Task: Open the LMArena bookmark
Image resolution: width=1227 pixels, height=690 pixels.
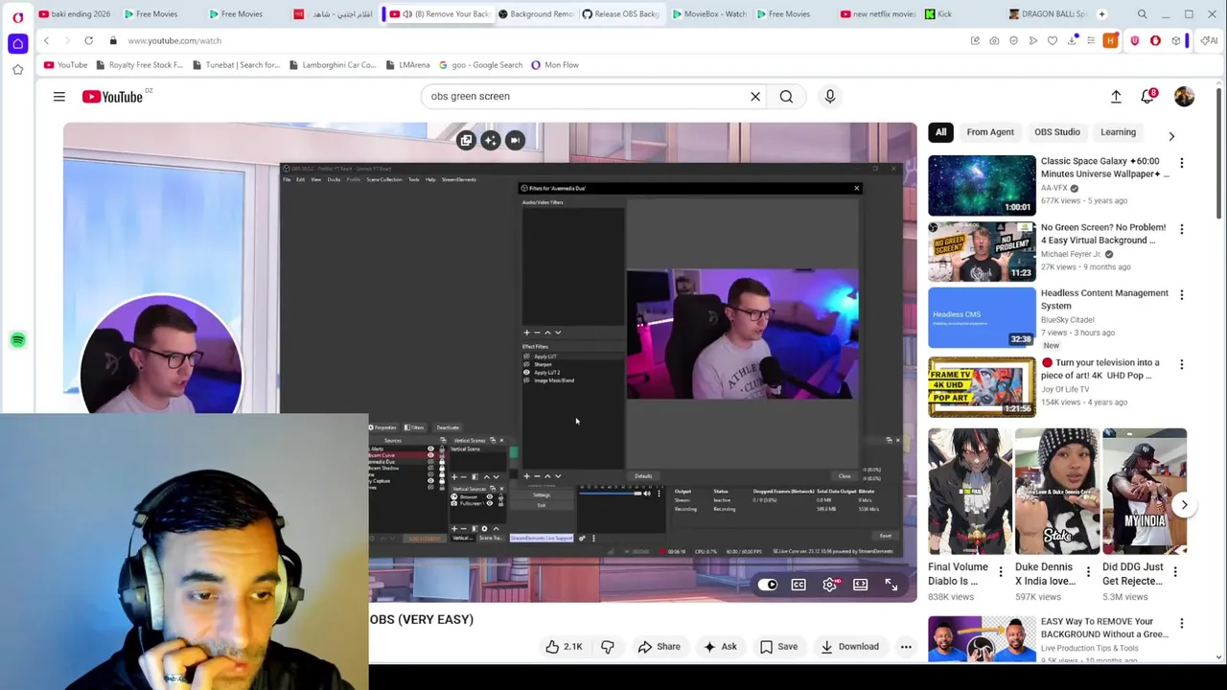Action: pos(408,65)
